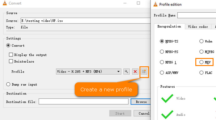Choose MPEG-TS encapsulation

(162, 41)
